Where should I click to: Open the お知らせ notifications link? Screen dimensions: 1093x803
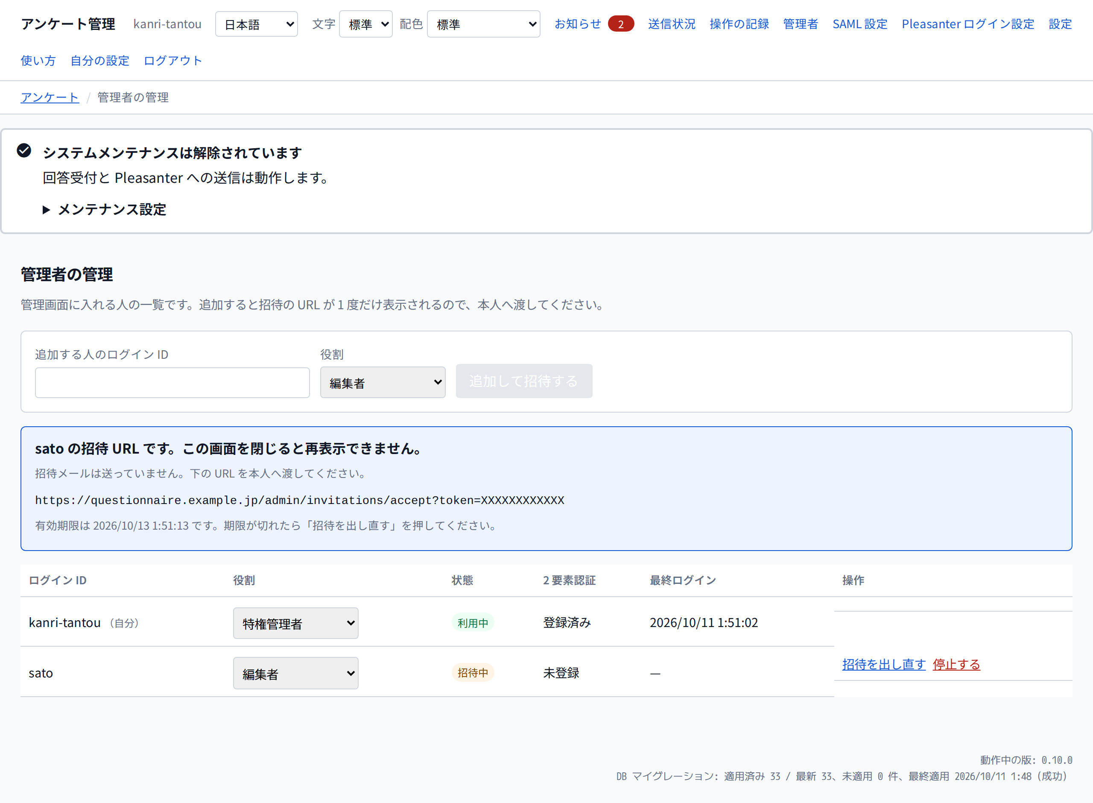578,24
